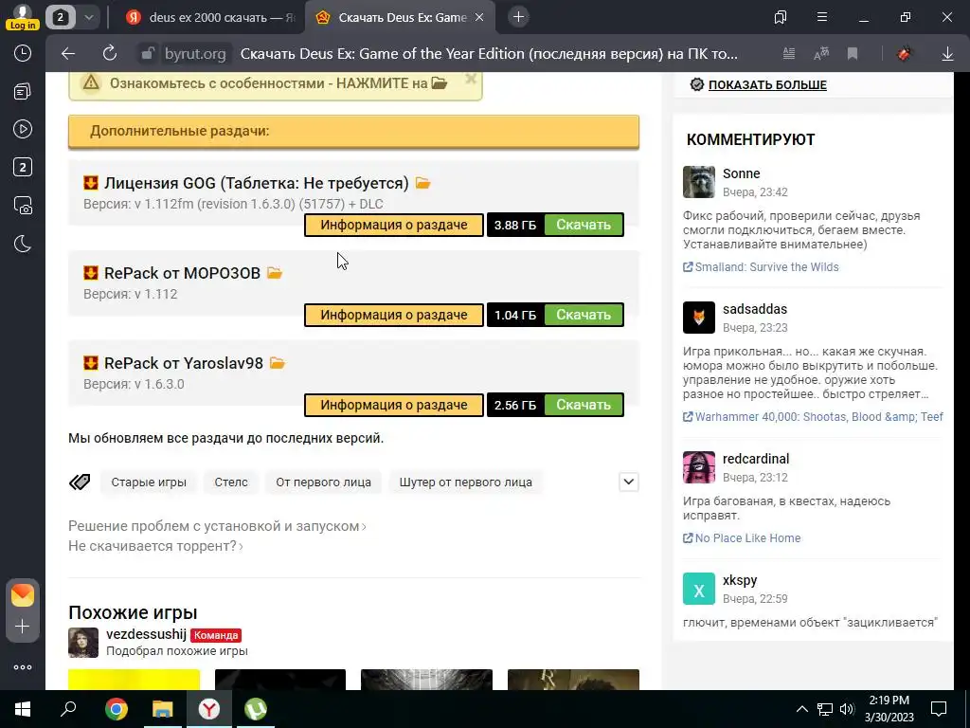The height and width of the screenshot is (728, 970).
Task: Open Информация о раздаче for МОРОЗОВ repack
Action: coord(394,315)
